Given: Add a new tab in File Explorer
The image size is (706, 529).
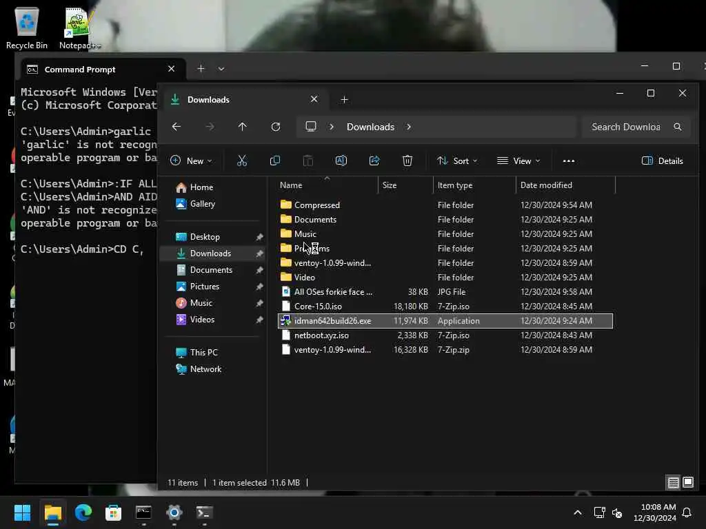Looking at the screenshot, I should coord(345,99).
